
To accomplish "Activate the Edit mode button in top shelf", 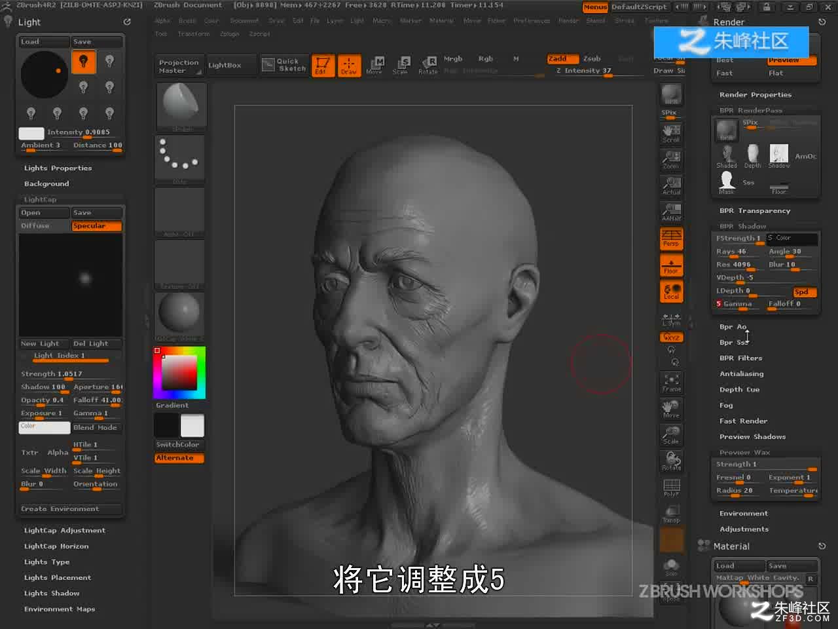I will click(x=322, y=66).
